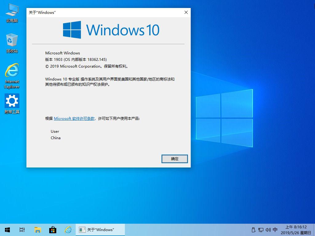Open the 附带工具 gear desktop icon
Screen dimensions: 315x236
point(12,104)
